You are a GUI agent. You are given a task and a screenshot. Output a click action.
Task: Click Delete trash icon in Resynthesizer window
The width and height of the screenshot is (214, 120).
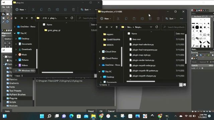click(x=158, y=19)
